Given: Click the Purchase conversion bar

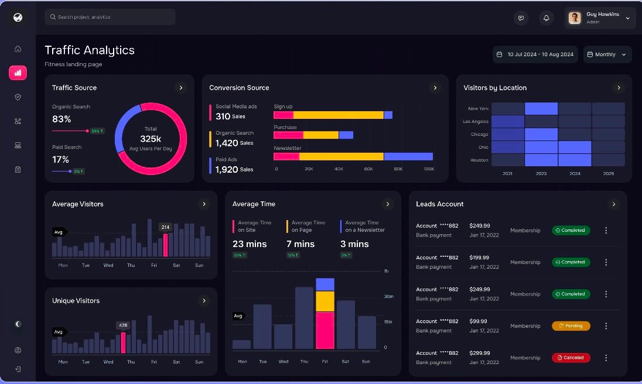Looking at the screenshot, I should (x=313, y=135).
